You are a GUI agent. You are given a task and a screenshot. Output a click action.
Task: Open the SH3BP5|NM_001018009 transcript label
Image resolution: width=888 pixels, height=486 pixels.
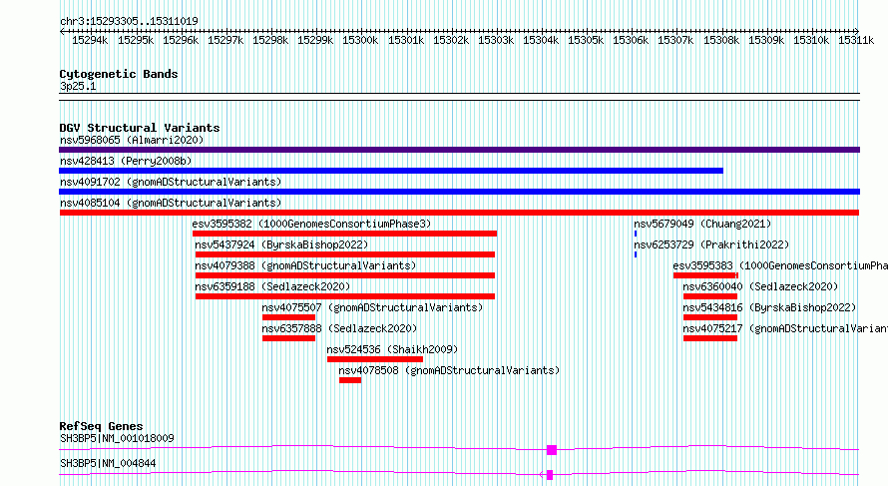[x=117, y=438]
